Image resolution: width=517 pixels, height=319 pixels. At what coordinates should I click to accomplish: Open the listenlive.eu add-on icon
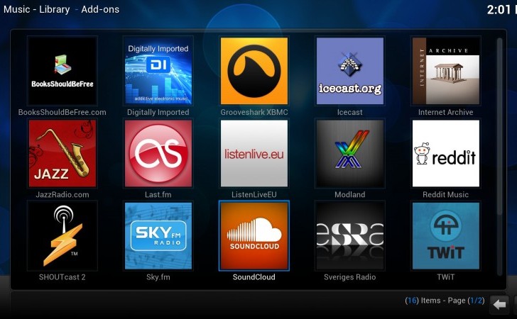(x=254, y=153)
